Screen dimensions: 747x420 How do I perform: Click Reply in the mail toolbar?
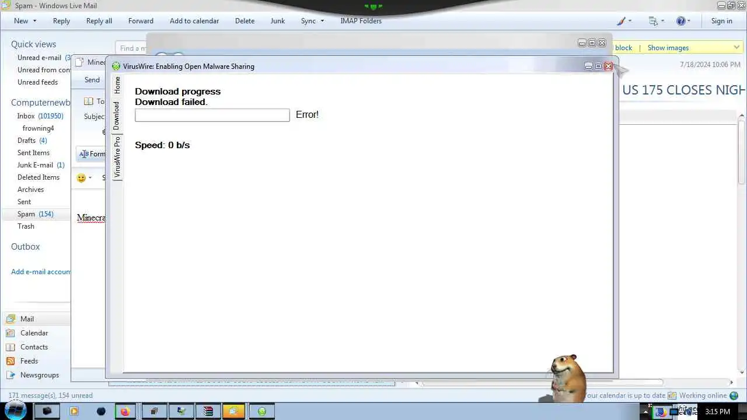click(61, 21)
